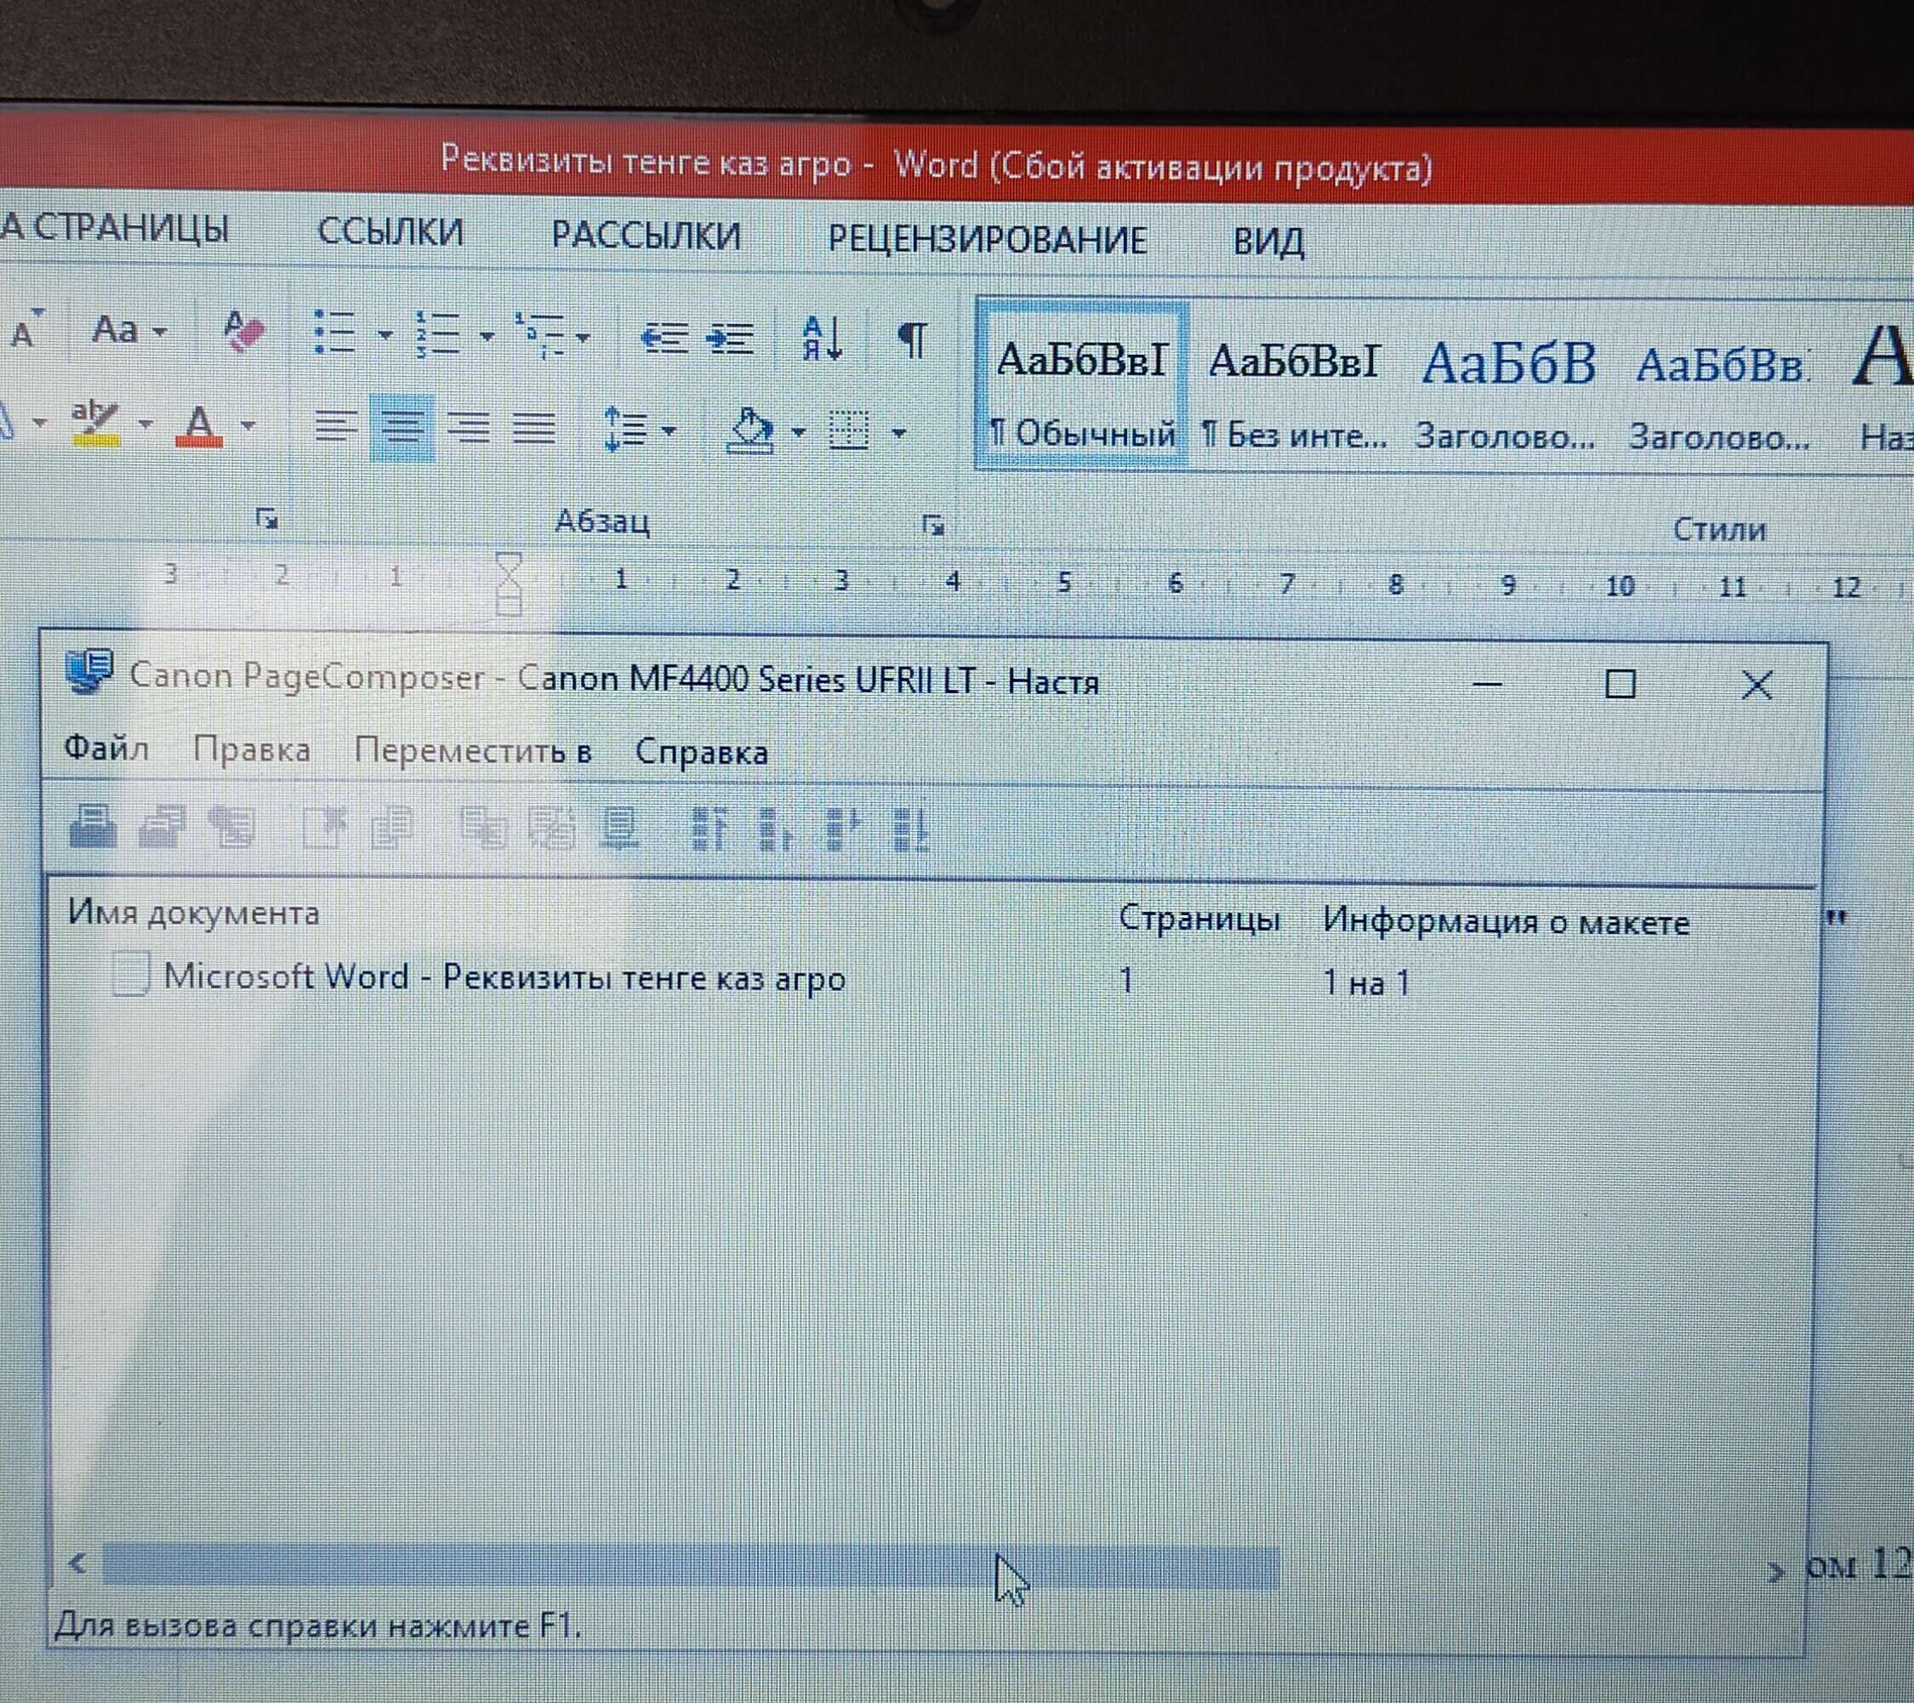Select the Microsoft Word - Реквизиты тенге каз агро row
1914x1703 pixels.
pyautogui.click(x=504, y=977)
